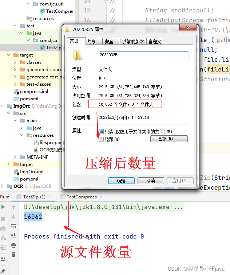Viewport: 230px width, 275px height.
Task: Click the java.exe command line in console
Action: pos(103,207)
